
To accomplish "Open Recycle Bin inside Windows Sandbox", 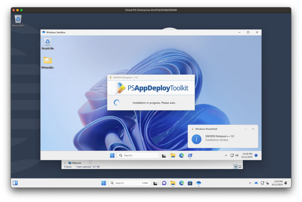I will [47, 43].
